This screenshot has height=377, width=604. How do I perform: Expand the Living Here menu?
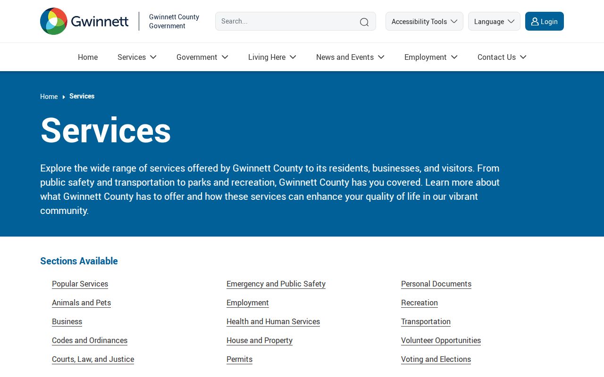272,57
